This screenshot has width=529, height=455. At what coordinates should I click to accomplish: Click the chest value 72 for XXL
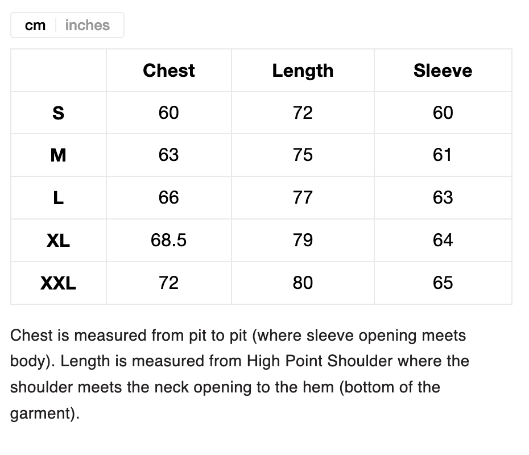point(169,283)
